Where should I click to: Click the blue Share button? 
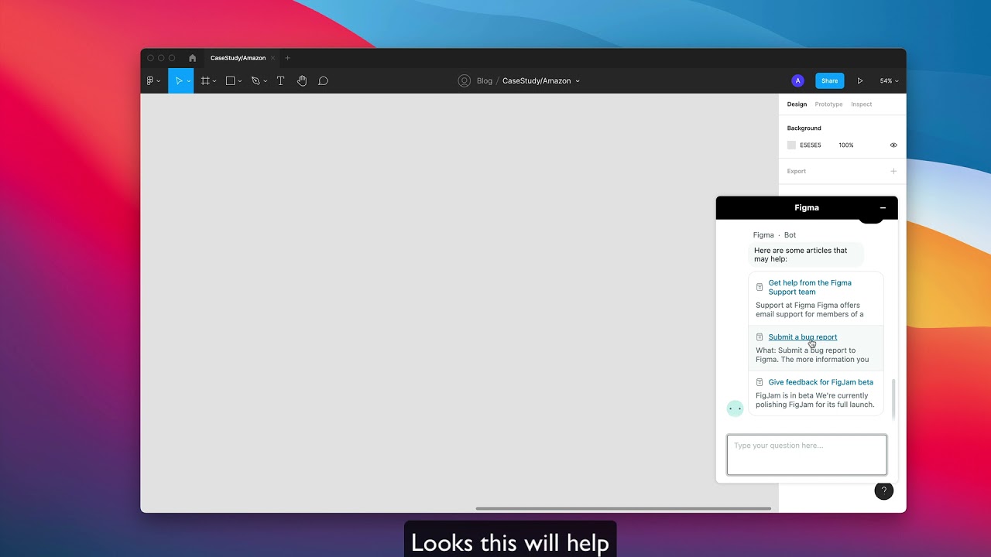point(829,80)
